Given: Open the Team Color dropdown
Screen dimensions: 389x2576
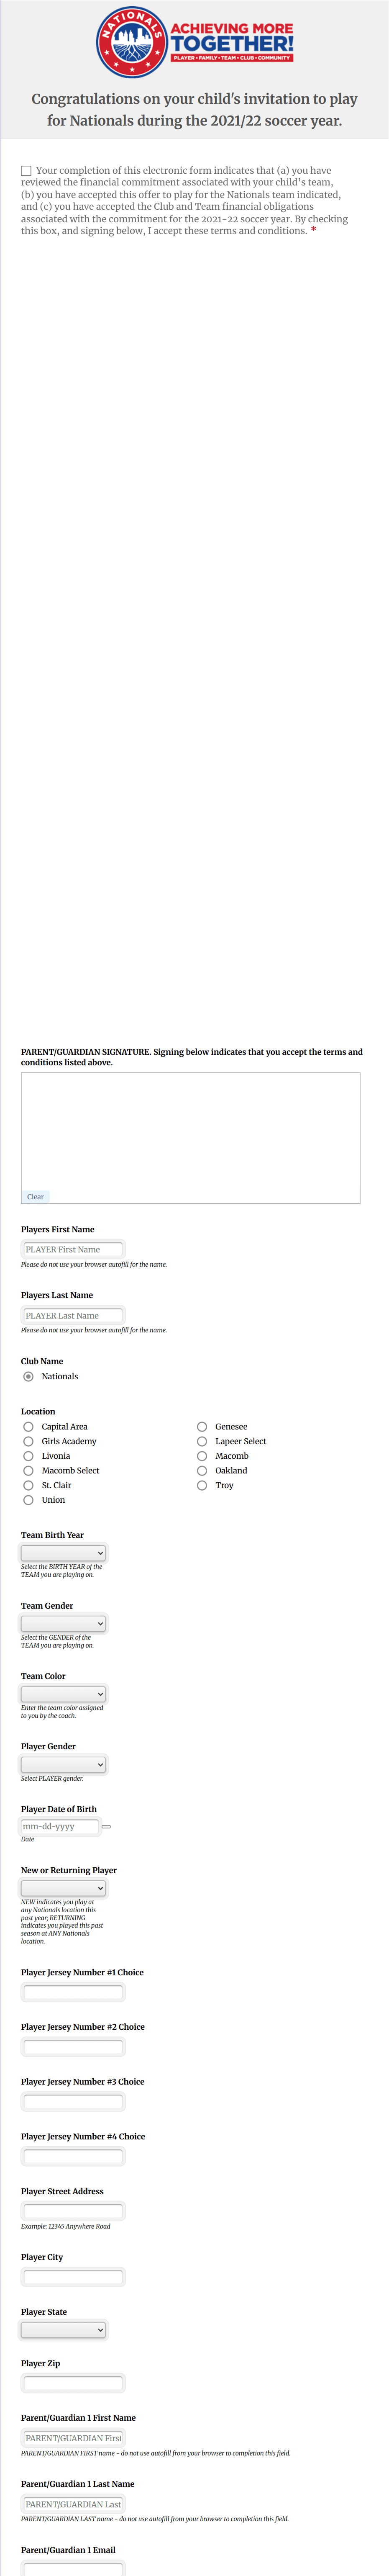Looking at the screenshot, I should (63, 1693).
